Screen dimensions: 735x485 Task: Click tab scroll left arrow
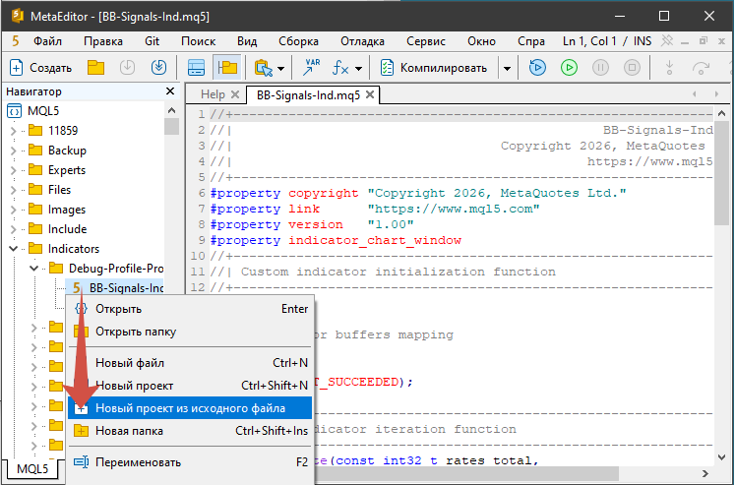coord(695,94)
